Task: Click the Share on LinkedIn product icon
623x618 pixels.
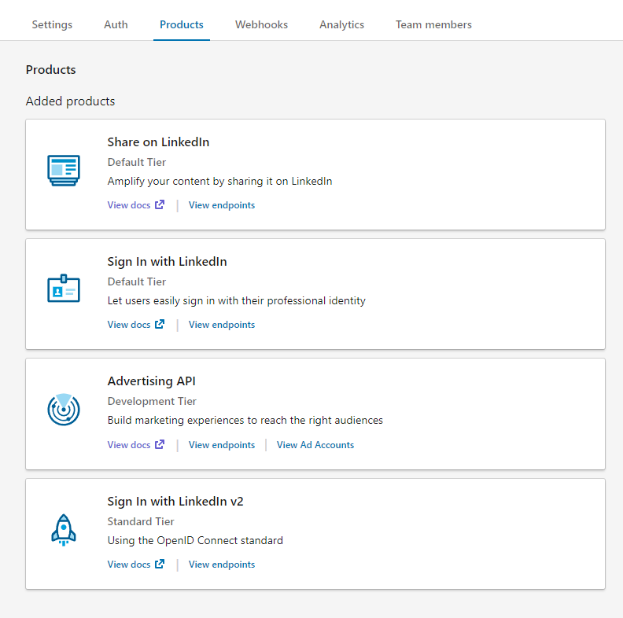Action: click(x=63, y=171)
